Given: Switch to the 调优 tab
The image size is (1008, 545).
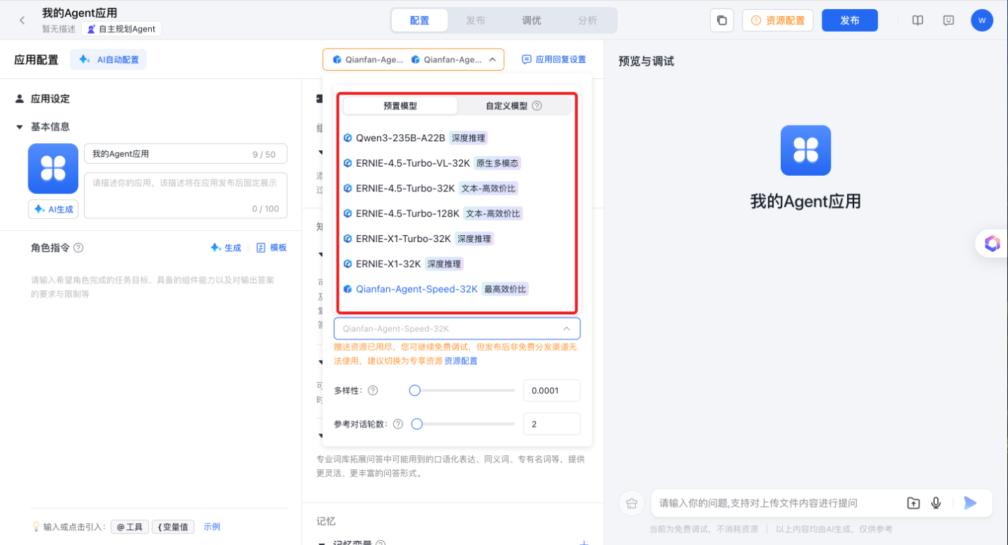Looking at the screenshot, I should (x=531, y=20).
